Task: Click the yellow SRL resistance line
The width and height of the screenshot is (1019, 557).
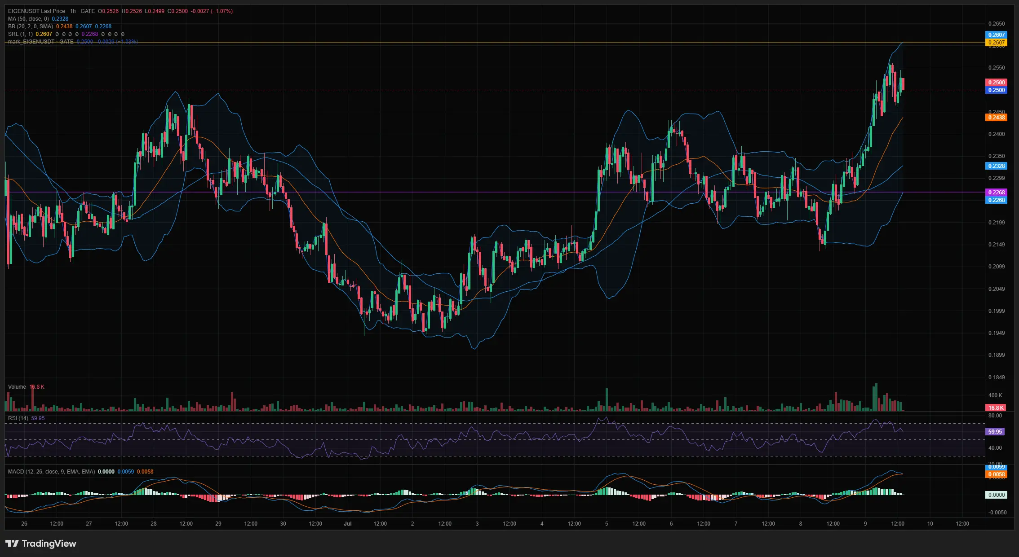Action: coord(494,42)
